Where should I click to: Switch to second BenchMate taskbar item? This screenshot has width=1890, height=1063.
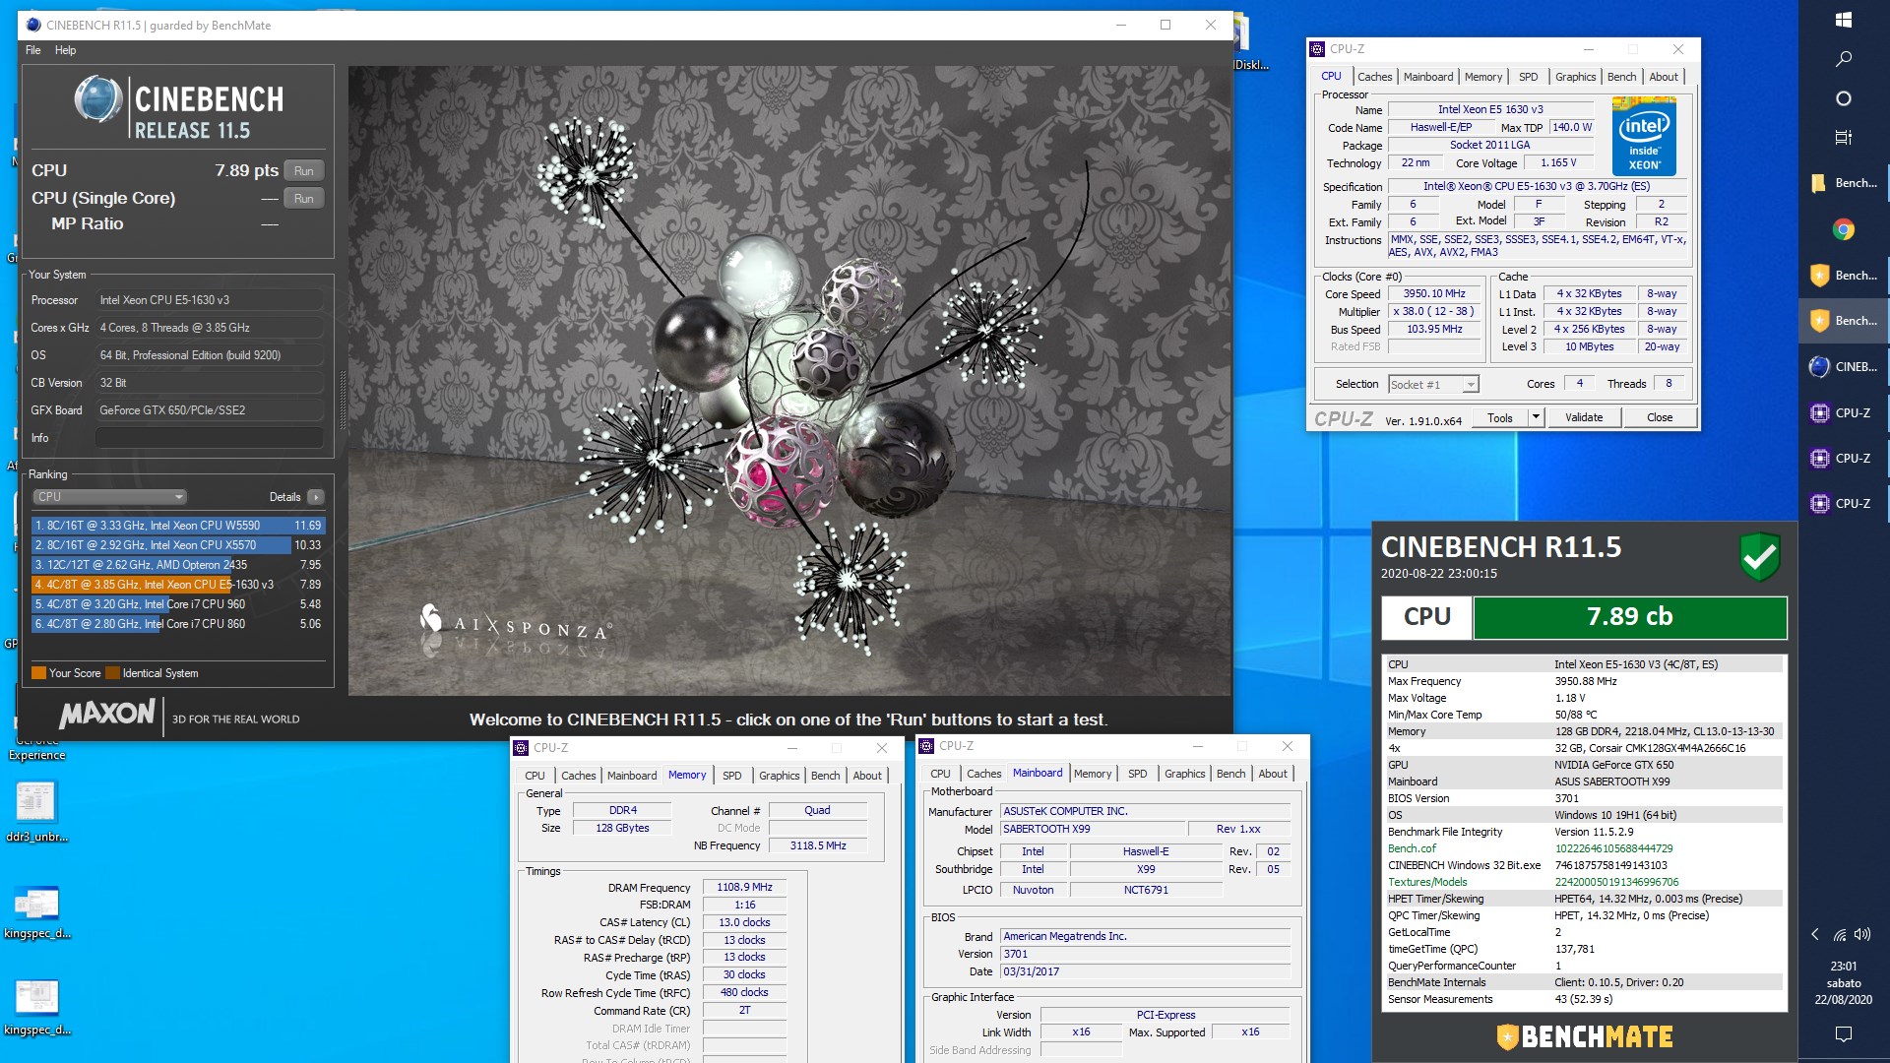(1844, 276)
